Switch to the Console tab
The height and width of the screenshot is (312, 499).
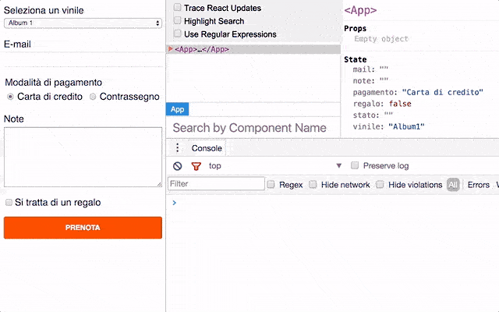[207, 148]
